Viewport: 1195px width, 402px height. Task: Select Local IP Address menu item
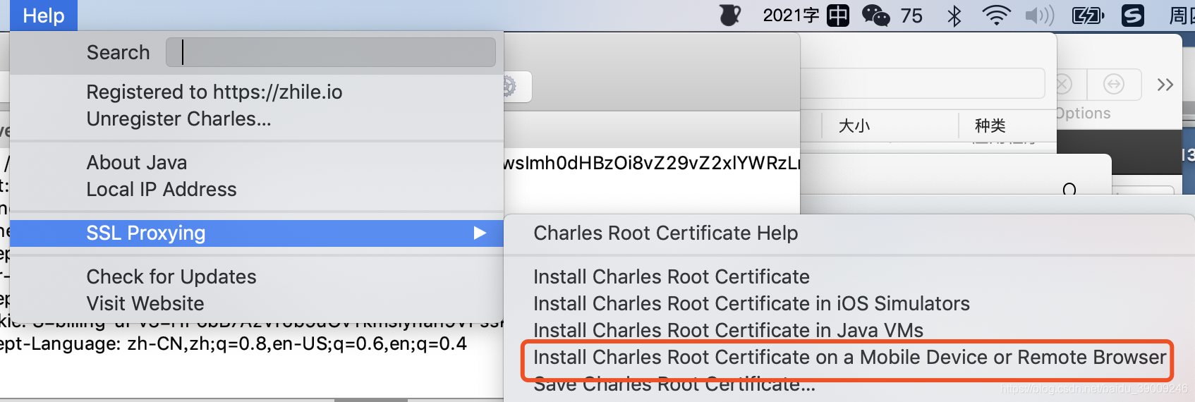[162, 189]
